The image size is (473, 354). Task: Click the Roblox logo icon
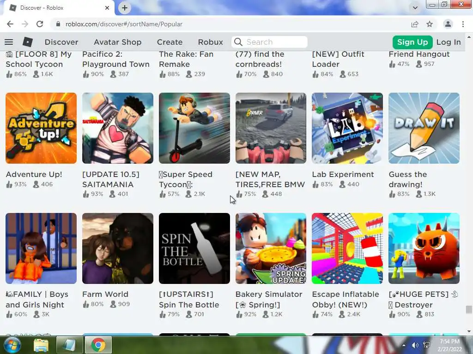tap(27, 42)
